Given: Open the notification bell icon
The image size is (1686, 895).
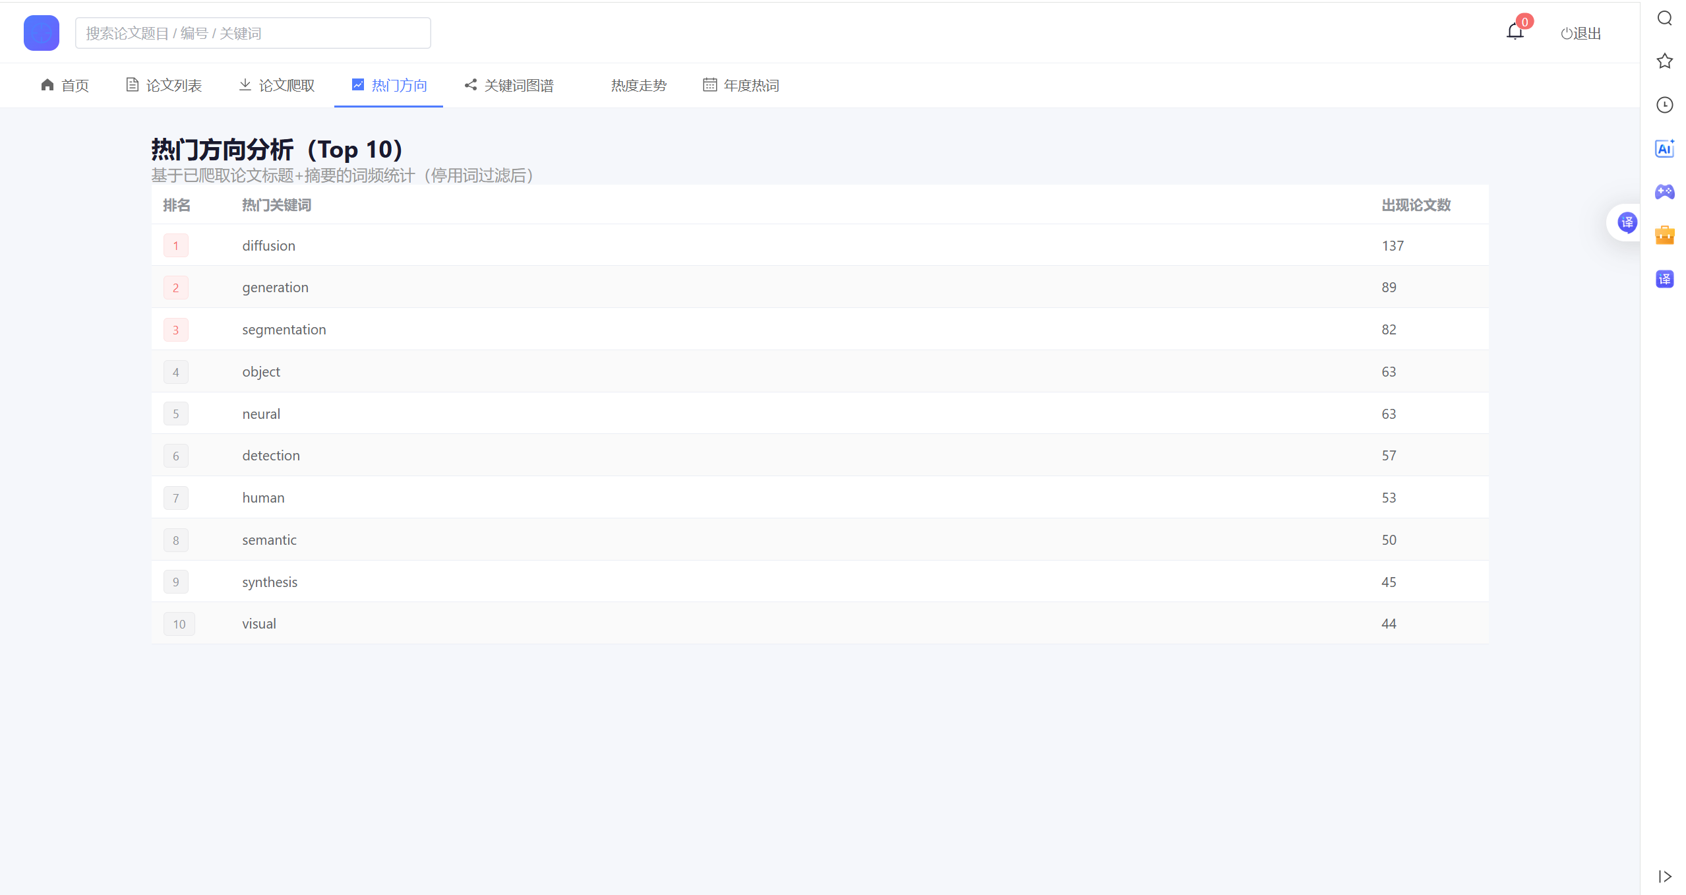Looking at the screenshot, I should (1515, 32).
